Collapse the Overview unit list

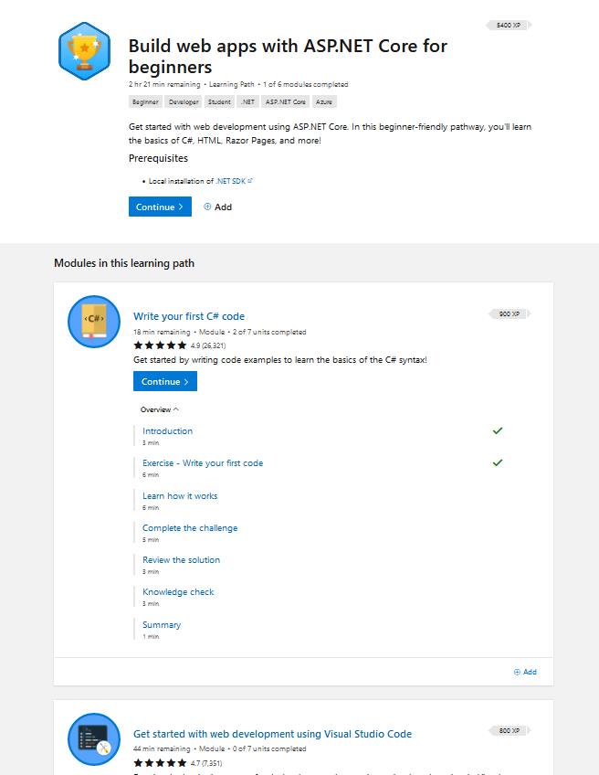point(160,409)
